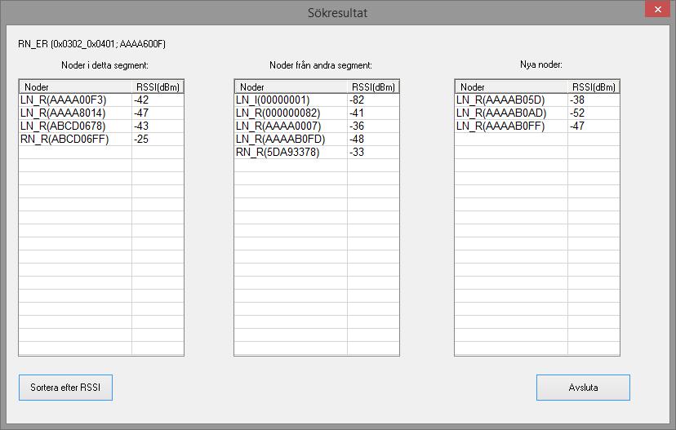Click Noder header in 'Noder i detta segment' table
This screenshot has height=430, width=676.
75,87
